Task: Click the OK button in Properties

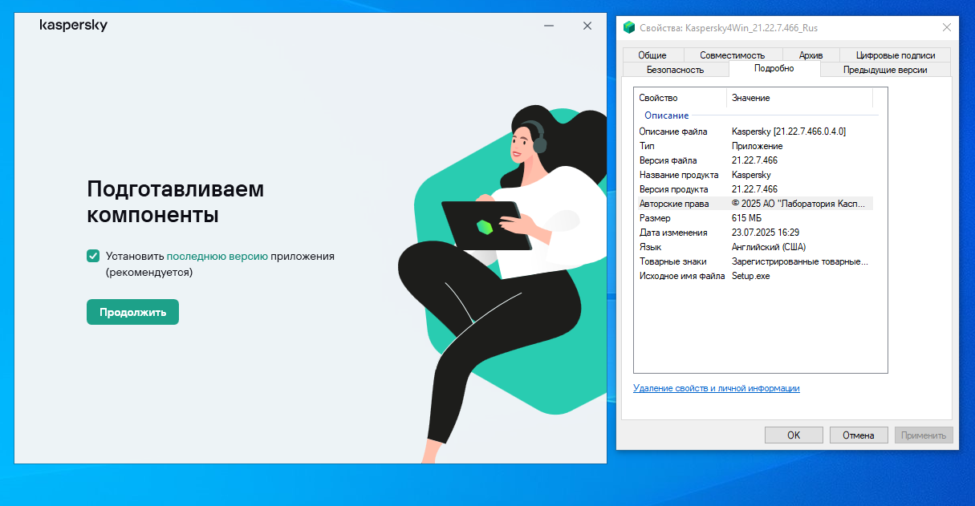Action: click(794, 435)
